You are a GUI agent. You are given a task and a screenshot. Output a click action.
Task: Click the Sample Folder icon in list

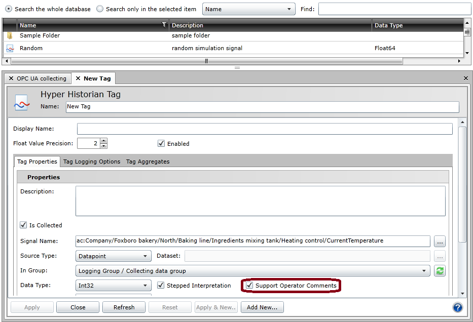coord(10,36)
